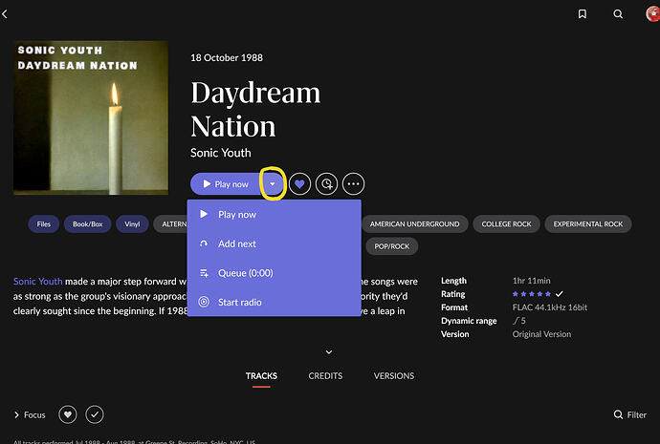
Task: Toggle the Play now dropdown arrow
Action: [273, 184]
